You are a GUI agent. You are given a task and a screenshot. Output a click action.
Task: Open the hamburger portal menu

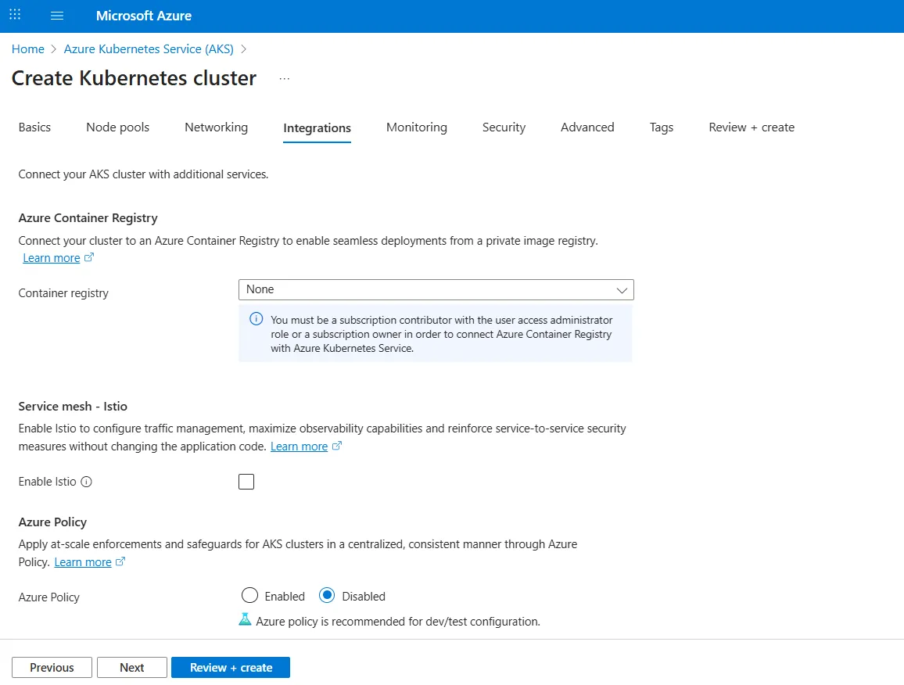coord(57,16)
